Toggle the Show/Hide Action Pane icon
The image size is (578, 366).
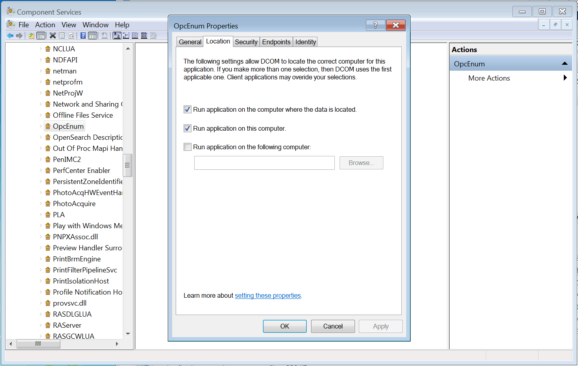pos(92,36)
